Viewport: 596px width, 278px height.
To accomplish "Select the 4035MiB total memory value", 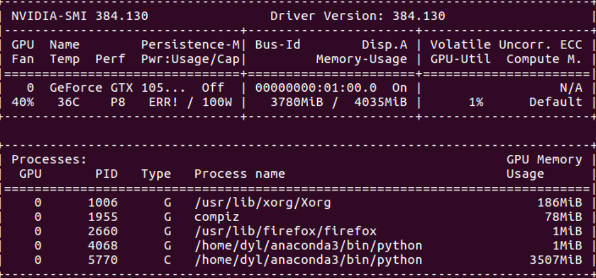I will pyautogui.click(x=380, y=102).
